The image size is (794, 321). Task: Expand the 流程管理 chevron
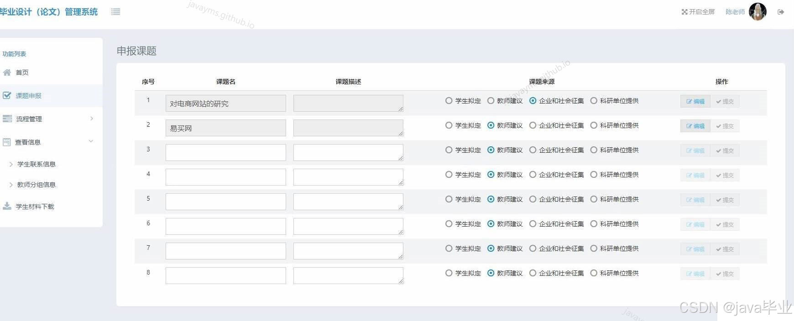(92, 119)
